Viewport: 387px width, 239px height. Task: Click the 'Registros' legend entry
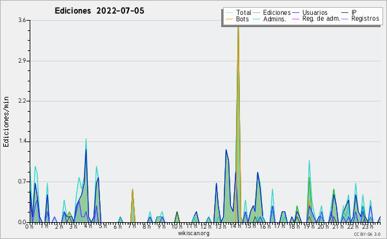pos(365,19)
